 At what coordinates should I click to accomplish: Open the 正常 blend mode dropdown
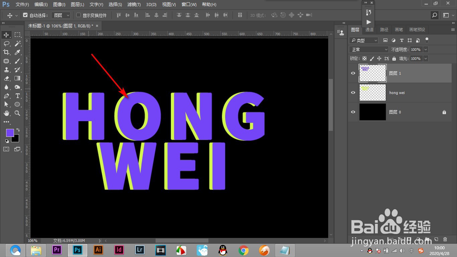(x=368, y=49)
